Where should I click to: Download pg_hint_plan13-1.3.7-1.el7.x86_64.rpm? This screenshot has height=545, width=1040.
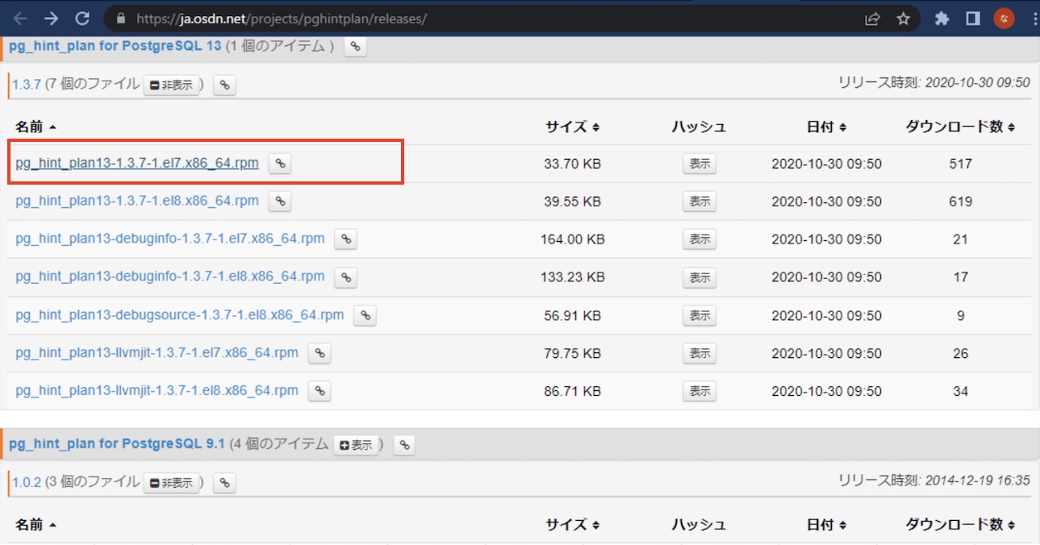137,163
